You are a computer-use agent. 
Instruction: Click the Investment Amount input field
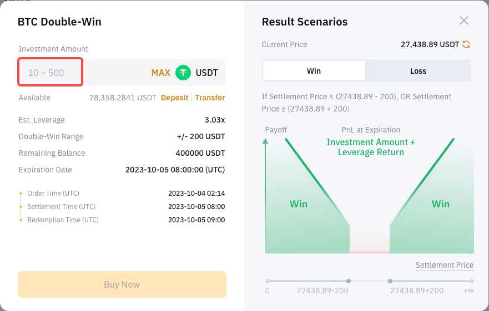50,72
